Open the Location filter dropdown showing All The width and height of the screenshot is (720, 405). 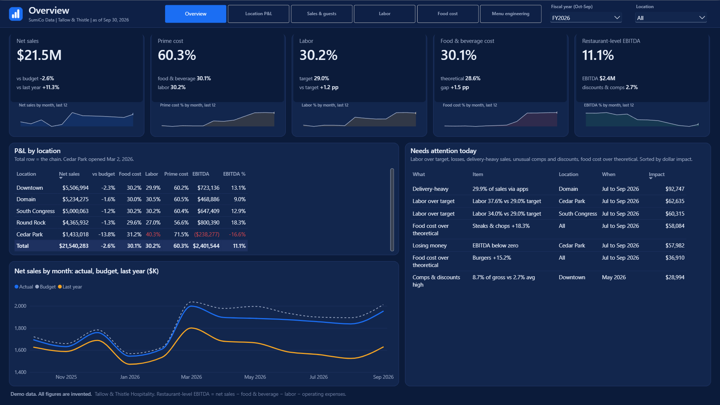[x=671, y=18]
